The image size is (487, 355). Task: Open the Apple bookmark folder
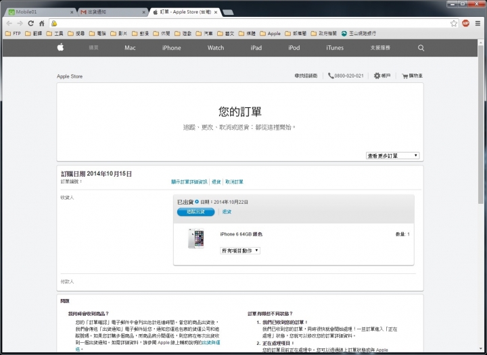[x=270, y=34]
